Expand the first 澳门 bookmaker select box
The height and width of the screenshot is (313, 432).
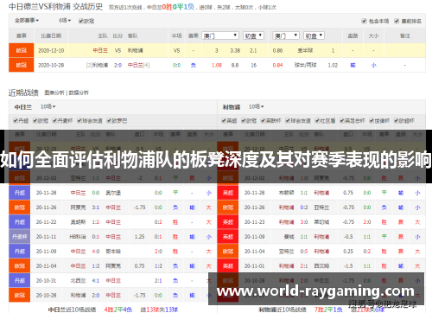click(x=220, y=35)
